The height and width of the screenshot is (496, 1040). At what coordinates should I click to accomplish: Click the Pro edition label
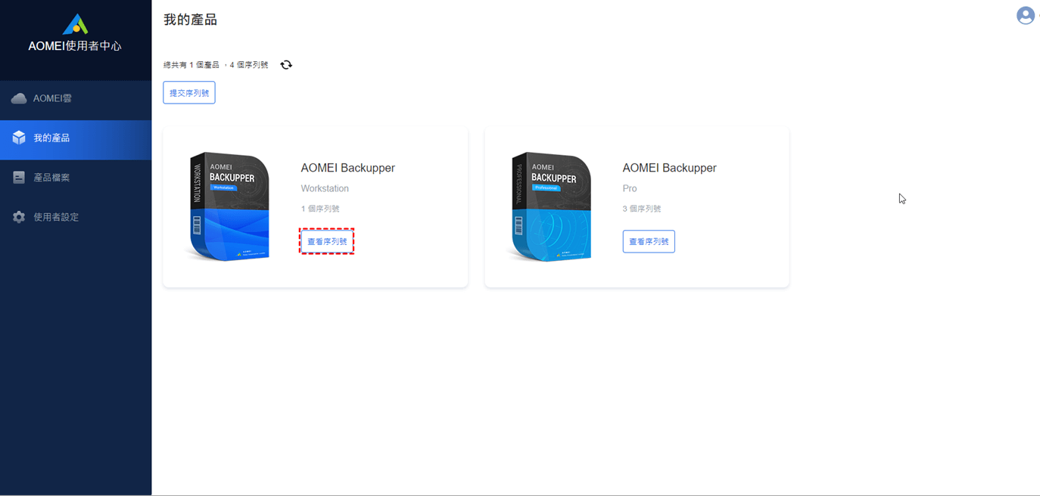630,188
